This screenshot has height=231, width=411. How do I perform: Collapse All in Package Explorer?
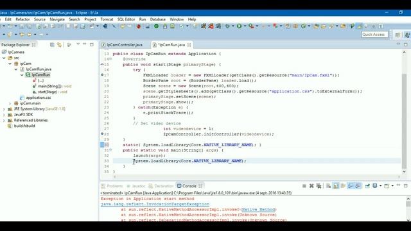coord(52,45)
